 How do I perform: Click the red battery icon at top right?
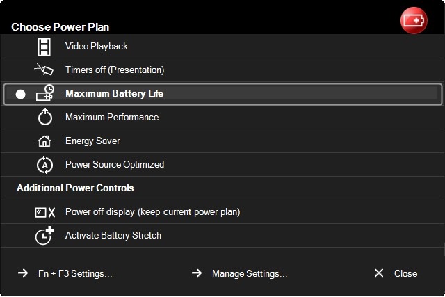(x=414, y=20)
